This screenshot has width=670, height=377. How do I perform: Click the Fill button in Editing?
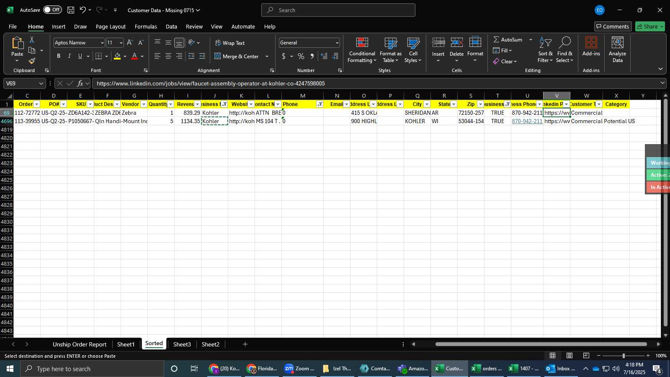[x=502, y=50]
